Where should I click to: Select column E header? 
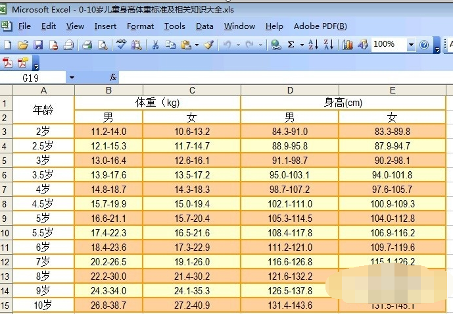click(x=393, y=90)
